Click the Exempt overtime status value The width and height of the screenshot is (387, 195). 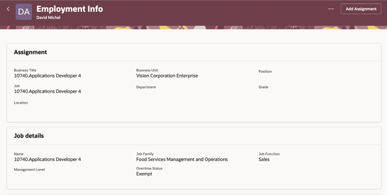pyautogui.click(x=144, y=174)
